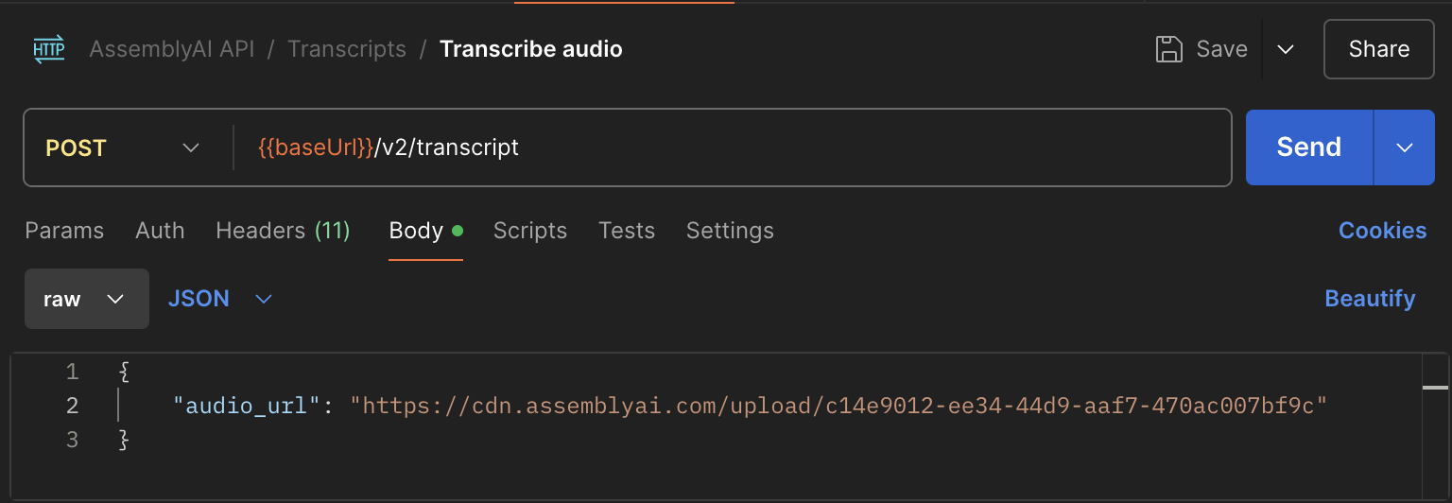Switch to the Params tab
Viewport: 1452px width, 503px height.
point(64,231)
